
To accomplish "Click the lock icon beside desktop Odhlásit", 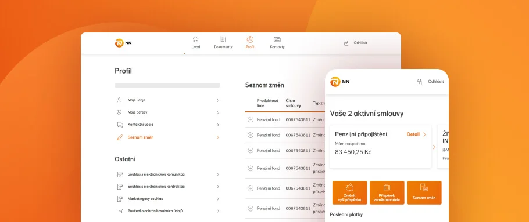I will tap(346, 43).
